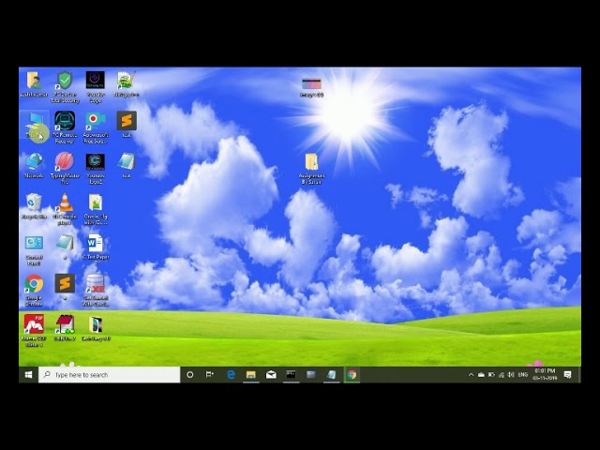Check battery status tray icon

(x=491, y=375)
